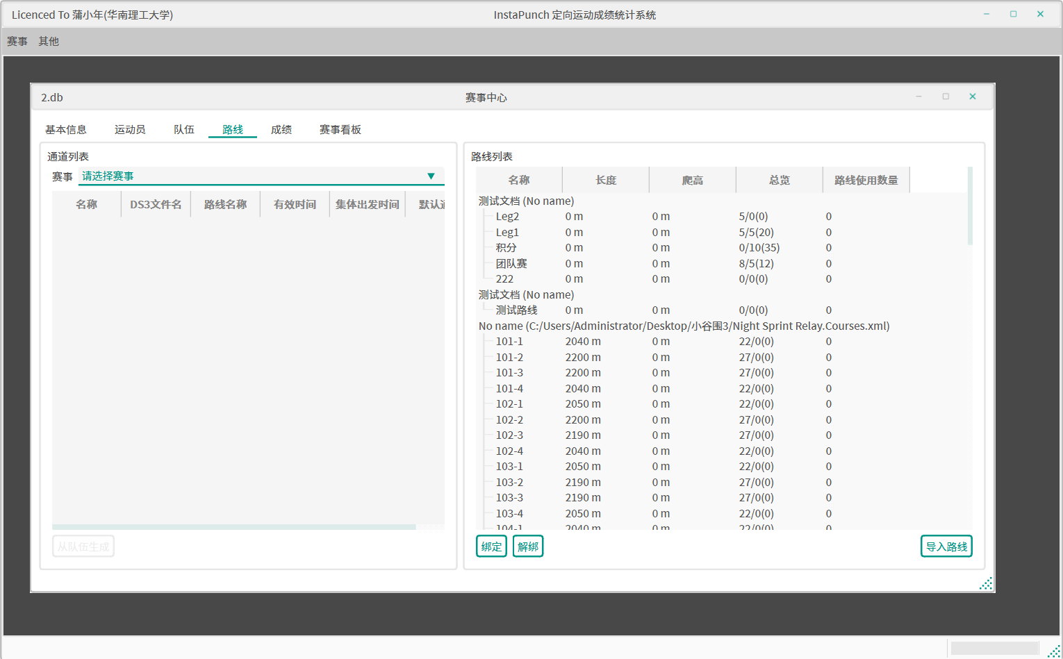The image size is (1063, 659).
Task: Open the 其他 menu
Action: coord(49,42)
